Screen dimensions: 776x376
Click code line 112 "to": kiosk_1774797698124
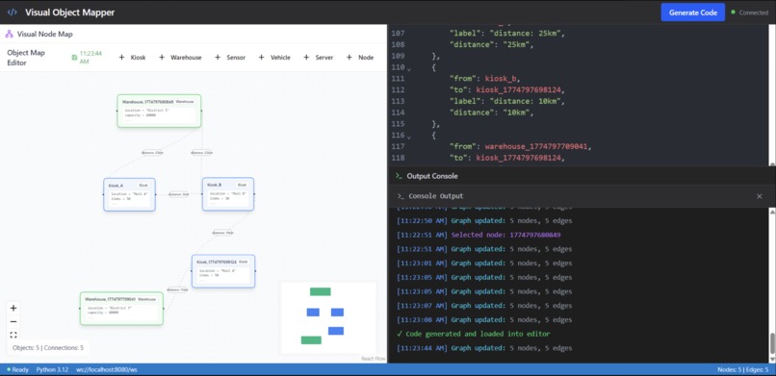tap(506, 90)
